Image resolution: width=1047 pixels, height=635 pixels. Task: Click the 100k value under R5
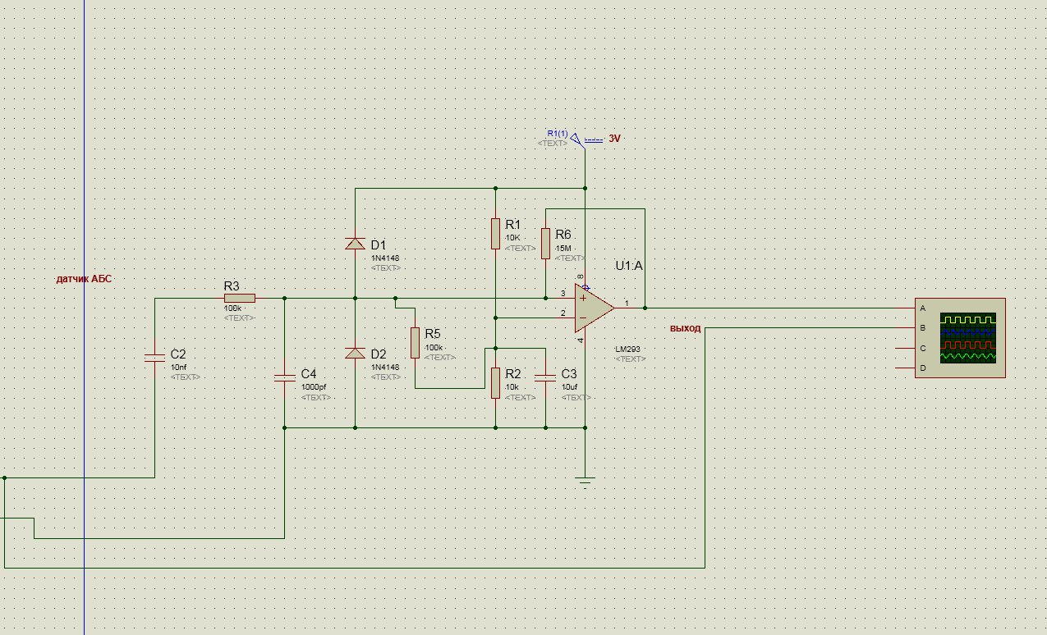434,348
